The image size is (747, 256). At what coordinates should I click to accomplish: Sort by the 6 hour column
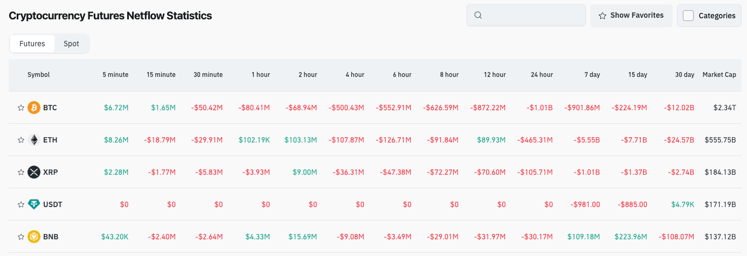402,75
